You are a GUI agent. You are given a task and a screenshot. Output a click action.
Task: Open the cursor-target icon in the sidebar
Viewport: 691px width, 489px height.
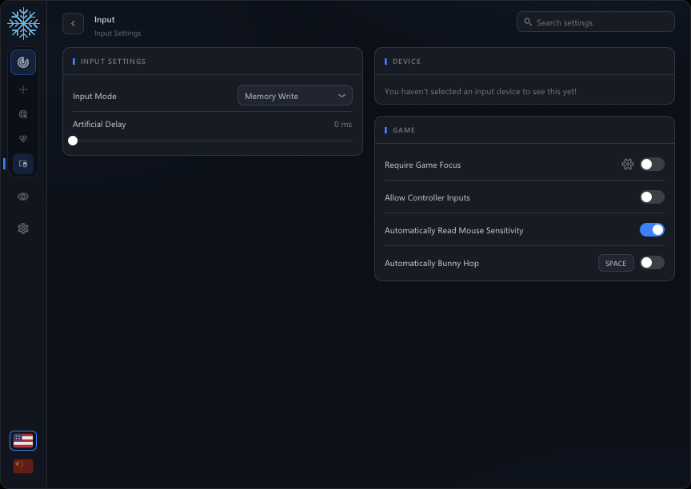click(23, 114)
